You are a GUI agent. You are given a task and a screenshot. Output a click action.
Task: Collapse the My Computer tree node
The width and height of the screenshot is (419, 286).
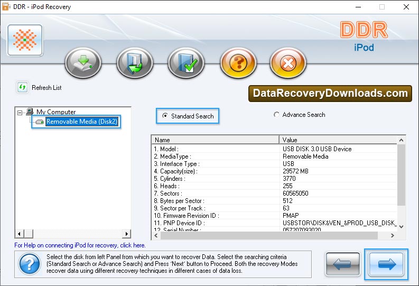point(20,113)
